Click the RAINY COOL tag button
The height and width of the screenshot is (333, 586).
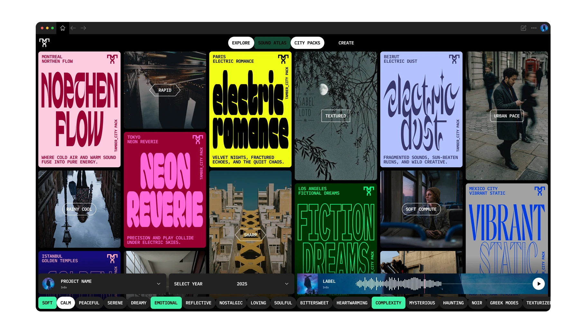79,209
